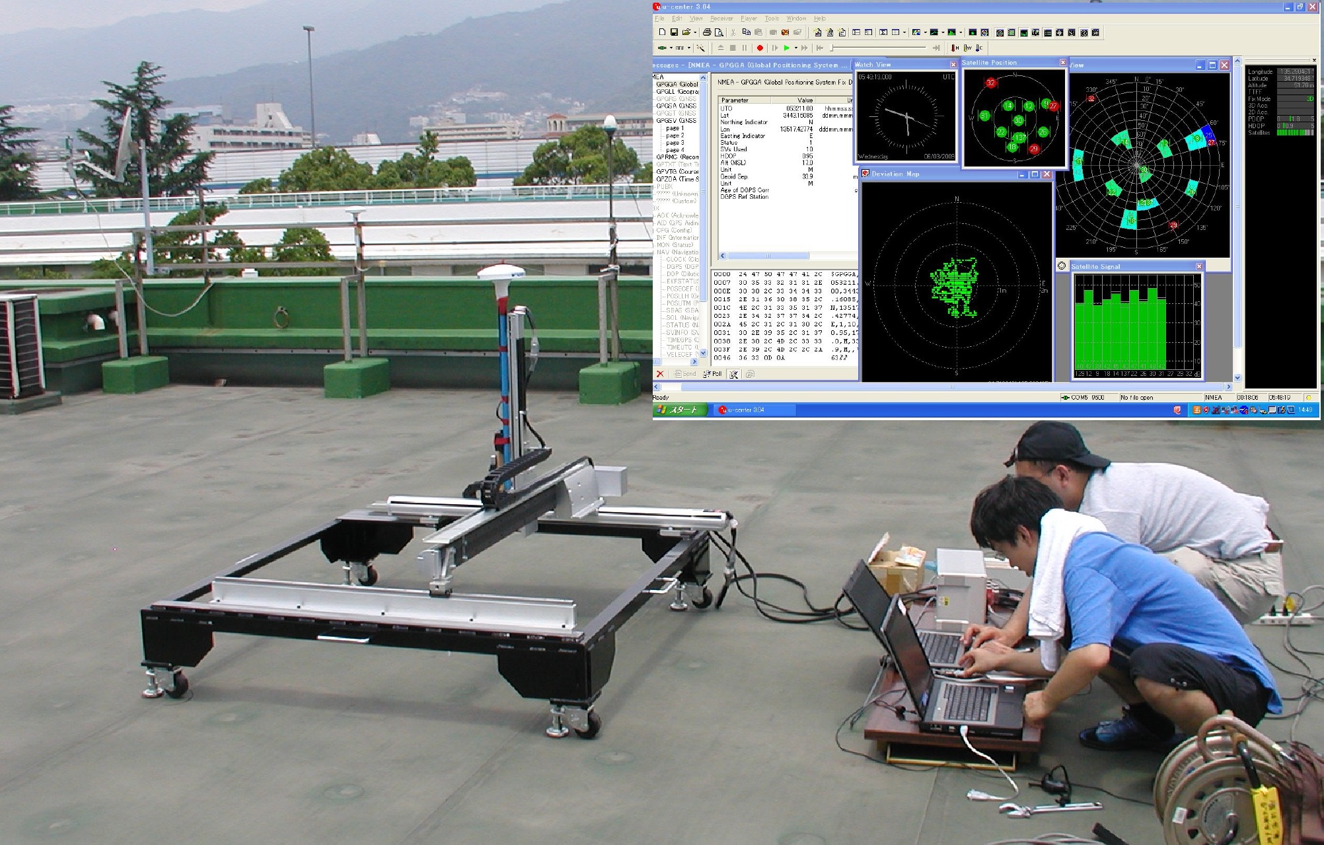Open Print Preview from the toolbar
The width and height of the screenshot is (1324, 845).
coord(719,32)
